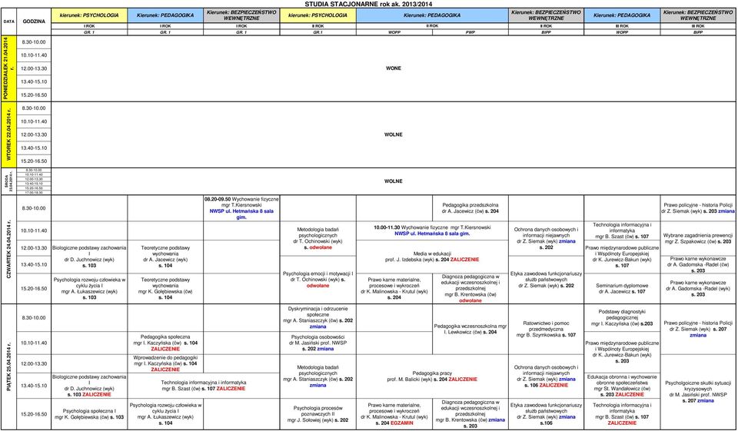Select "Ratownictwo i pomoc przedmedyczna" cell
738x431 pixels.
click(x=546, y=329)
